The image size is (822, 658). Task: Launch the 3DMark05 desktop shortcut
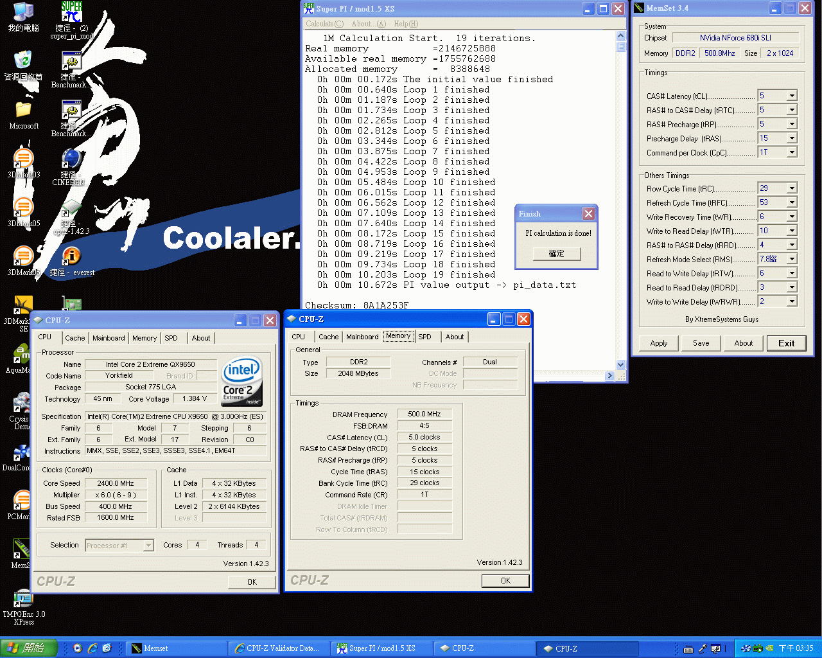(x=23, y=212)
